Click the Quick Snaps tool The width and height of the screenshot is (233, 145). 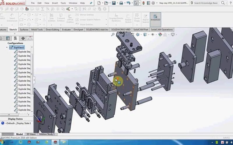[137, 18]
